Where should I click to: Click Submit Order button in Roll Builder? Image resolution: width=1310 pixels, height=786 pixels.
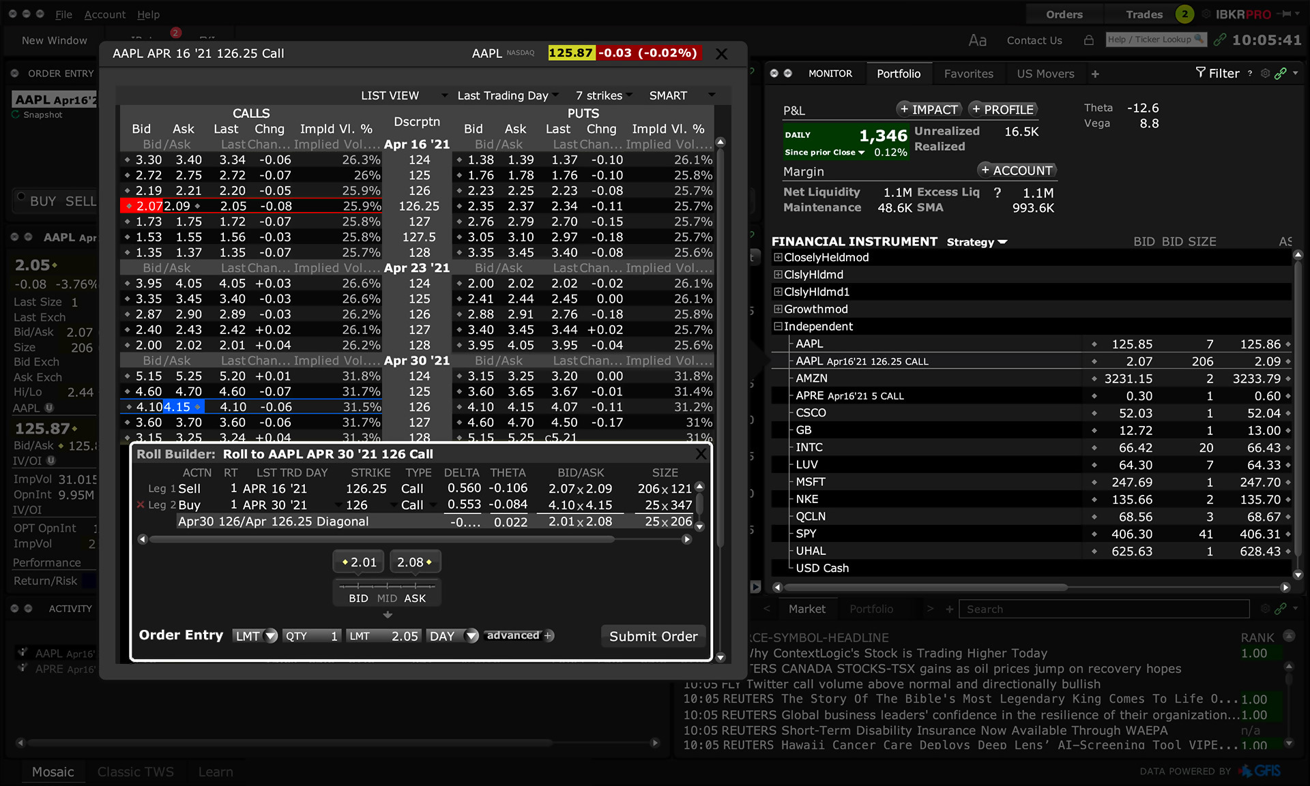[653, 637]
